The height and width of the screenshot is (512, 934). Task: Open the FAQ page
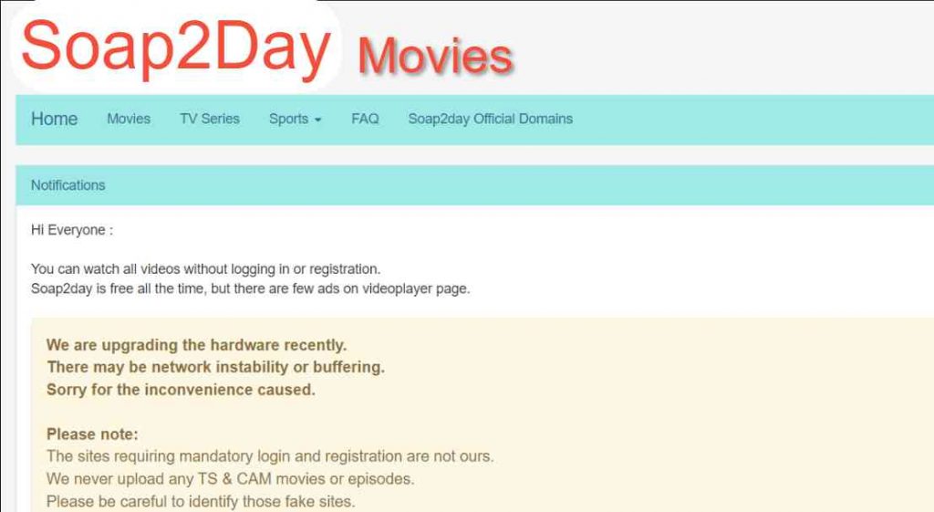point(365,119)
